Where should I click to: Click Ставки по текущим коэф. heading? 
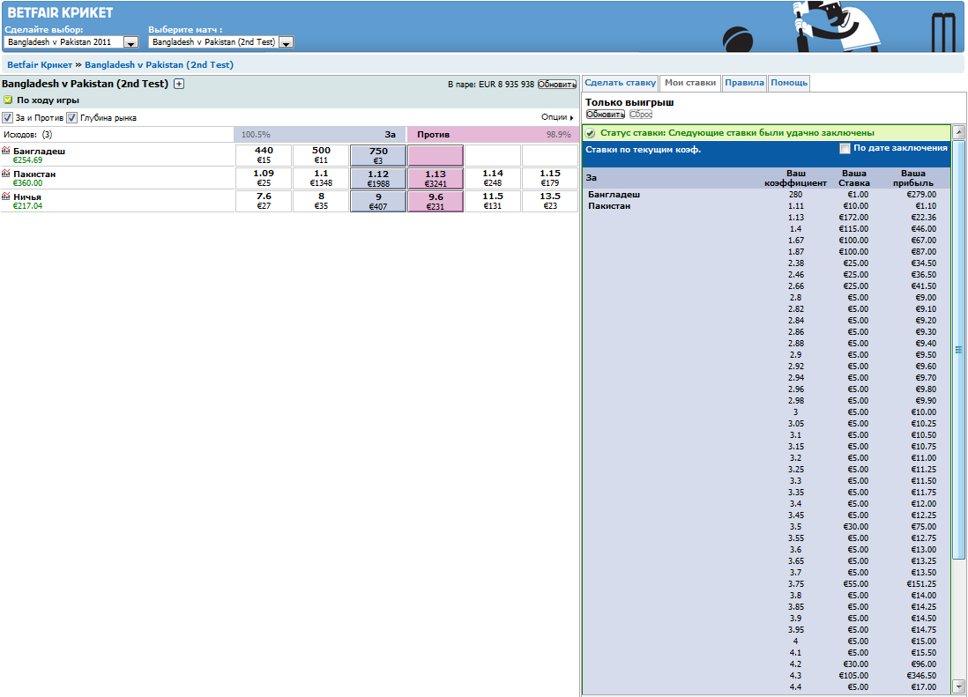point(643,150)
